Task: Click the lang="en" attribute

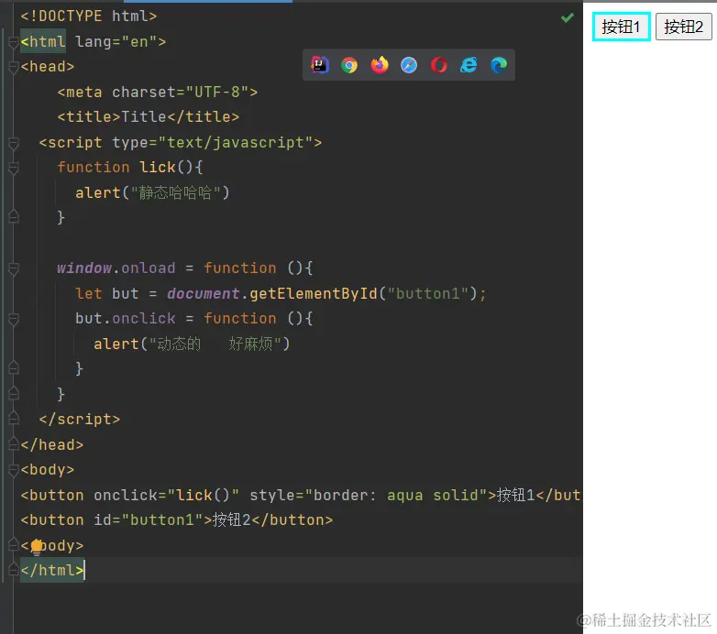Action: (x=116, y=41)
